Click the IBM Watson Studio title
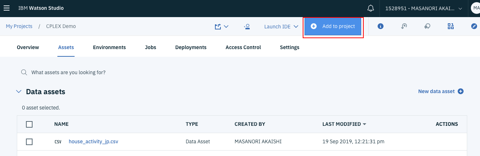This screenshot has width=480, height=156. click(41, 8)
